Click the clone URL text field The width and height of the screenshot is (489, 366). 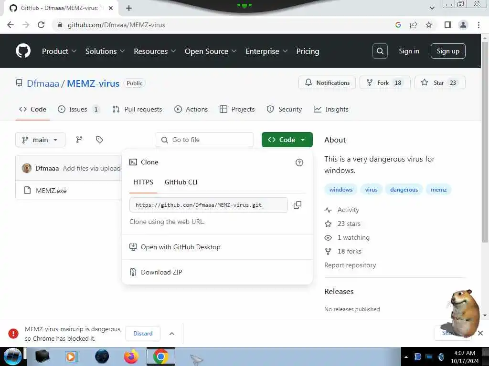point(208,205)
